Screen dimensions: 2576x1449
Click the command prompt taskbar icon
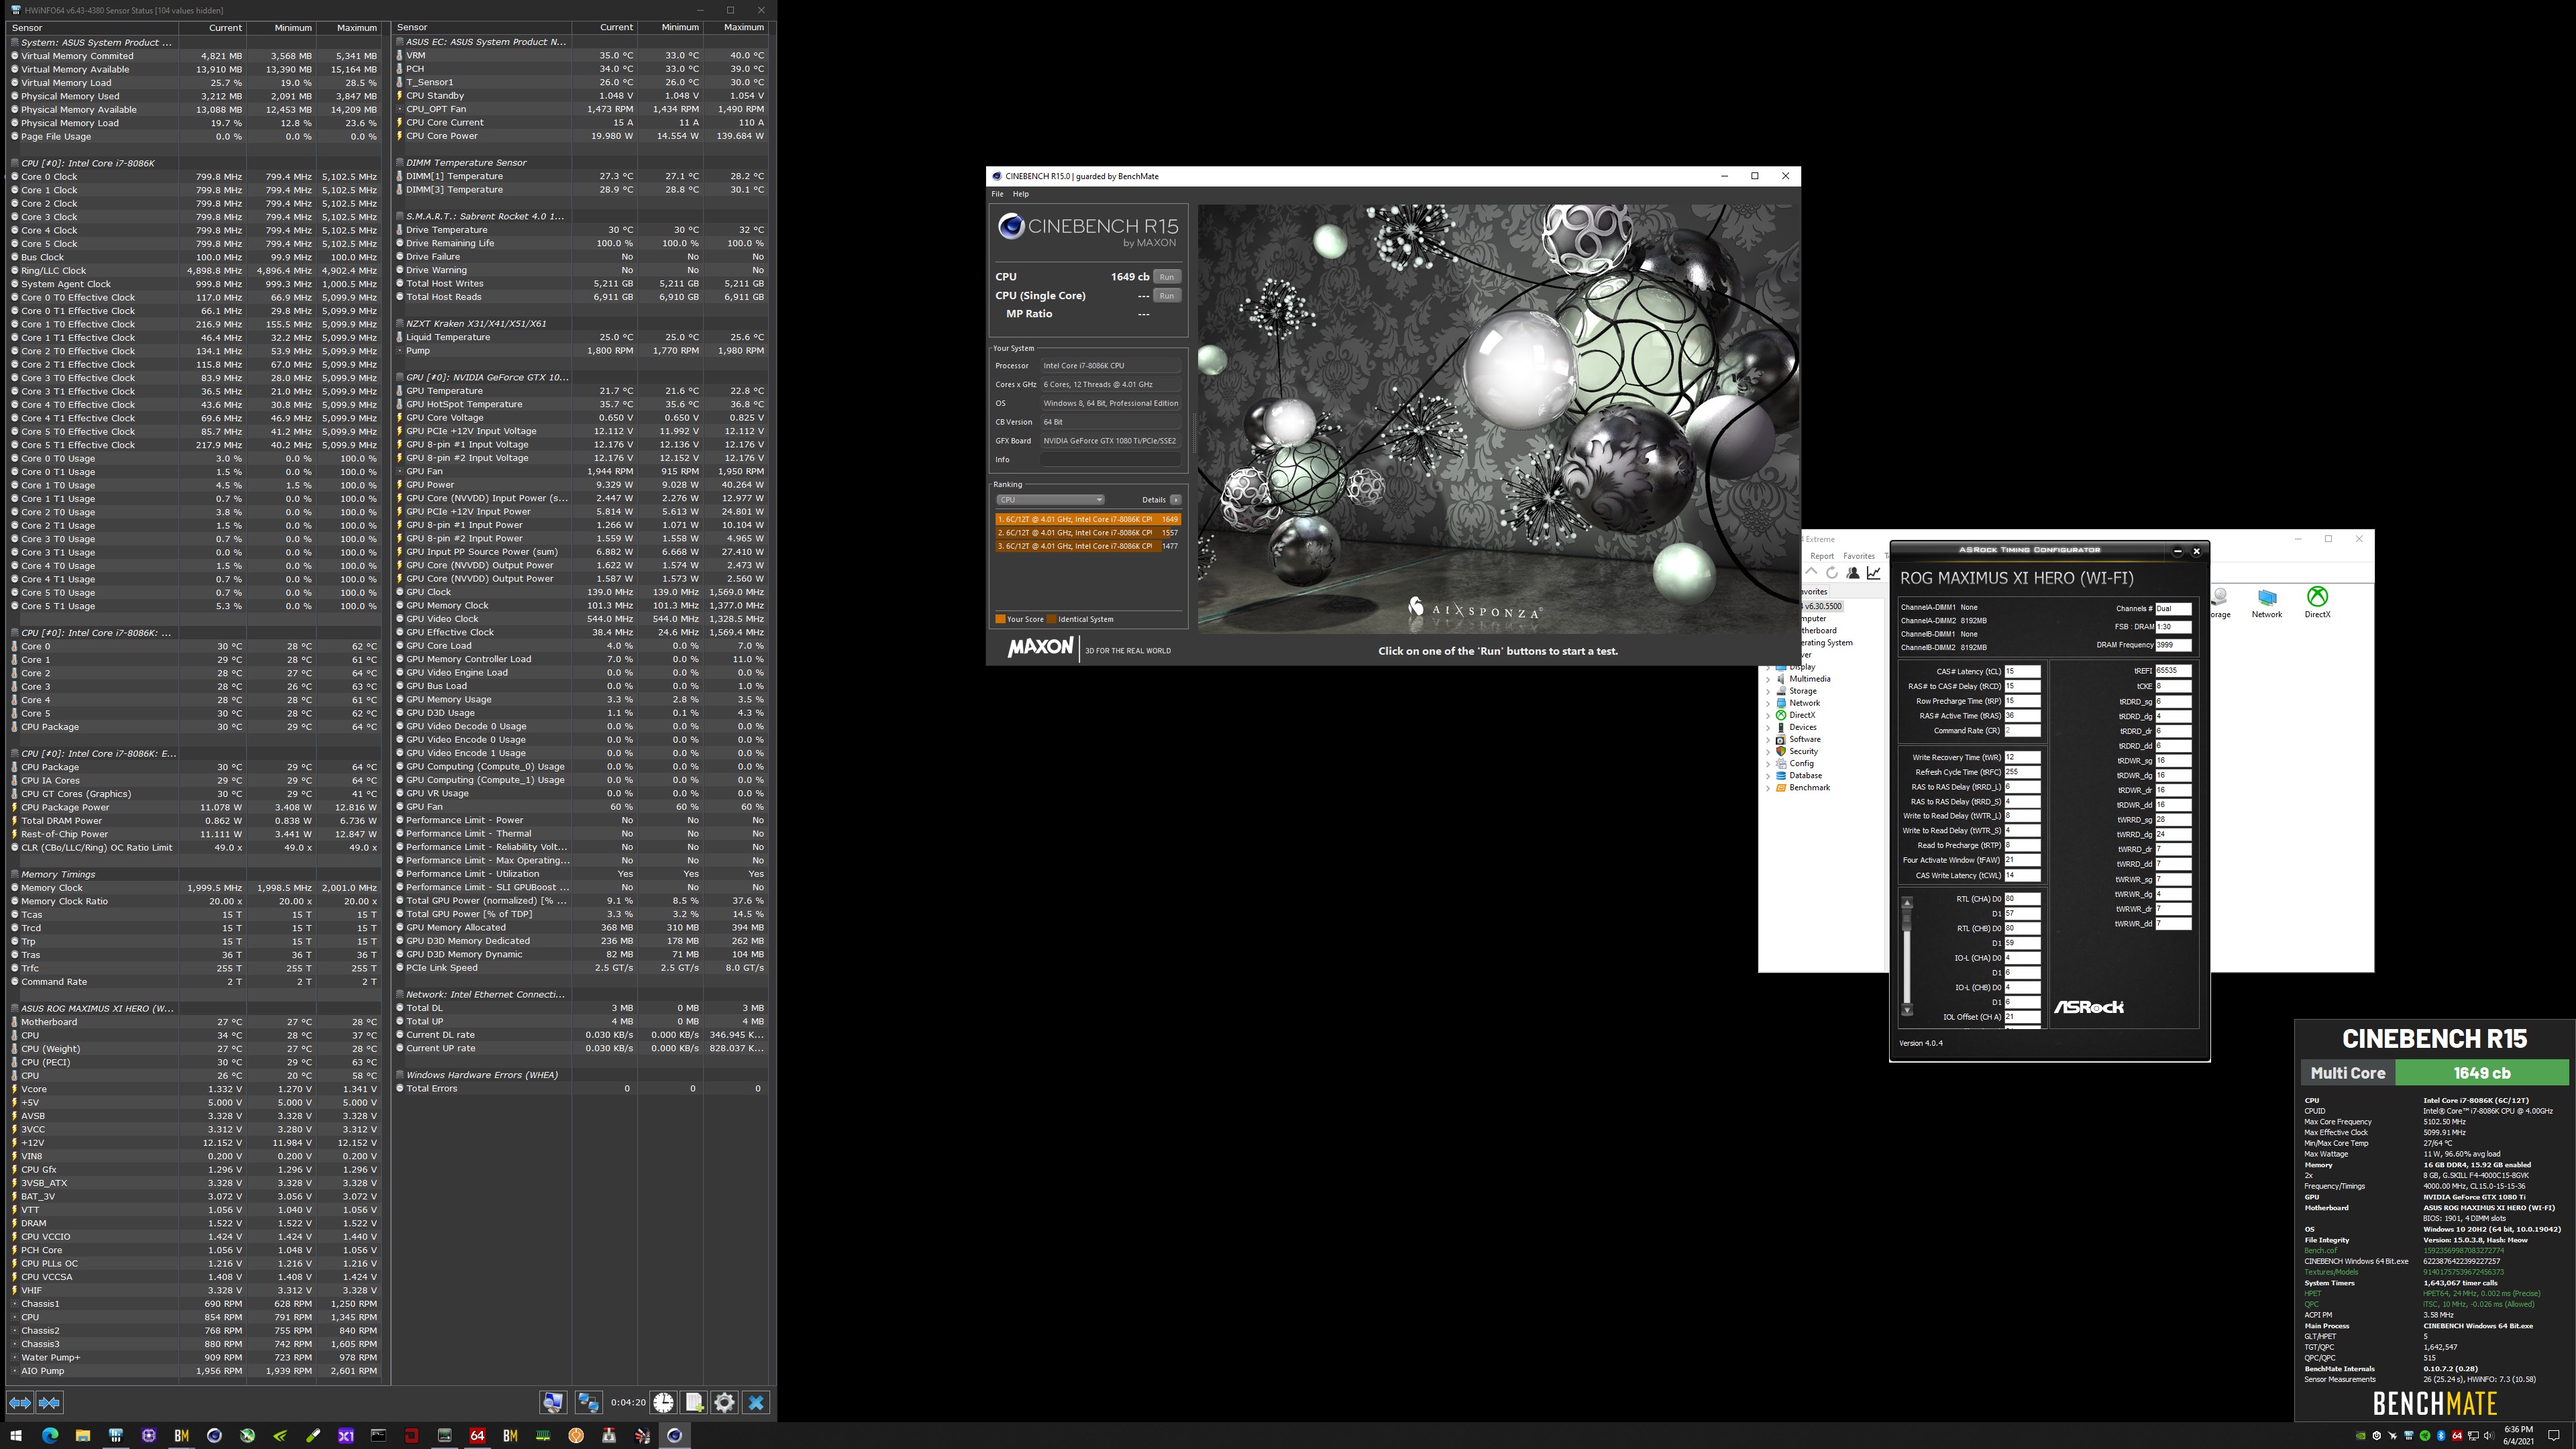pos(379,1435)
